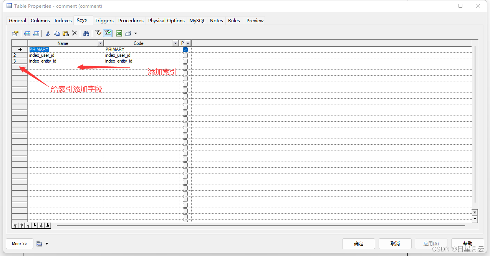This screenshot has width=490, height=256.
Task: Move row up one line
Action: (28, 225)
